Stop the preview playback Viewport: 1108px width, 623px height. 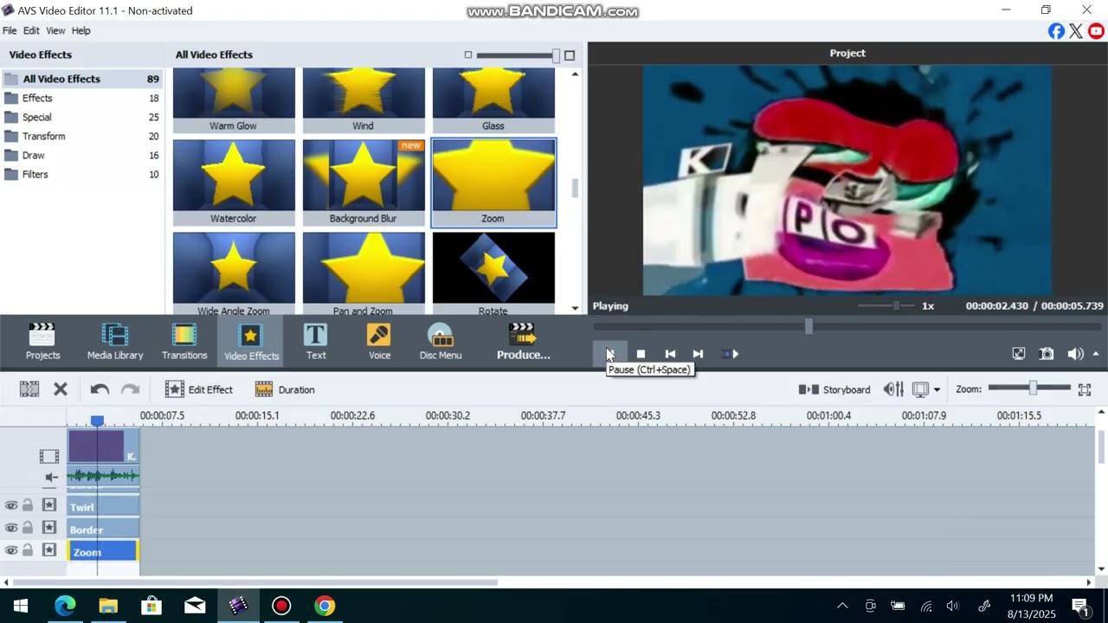pos(641,354)
